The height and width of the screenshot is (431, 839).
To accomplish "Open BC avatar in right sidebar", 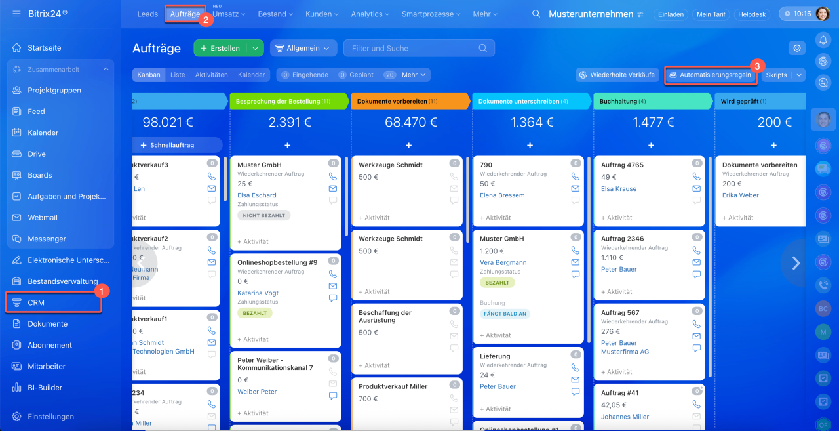I will pos(823,308).
